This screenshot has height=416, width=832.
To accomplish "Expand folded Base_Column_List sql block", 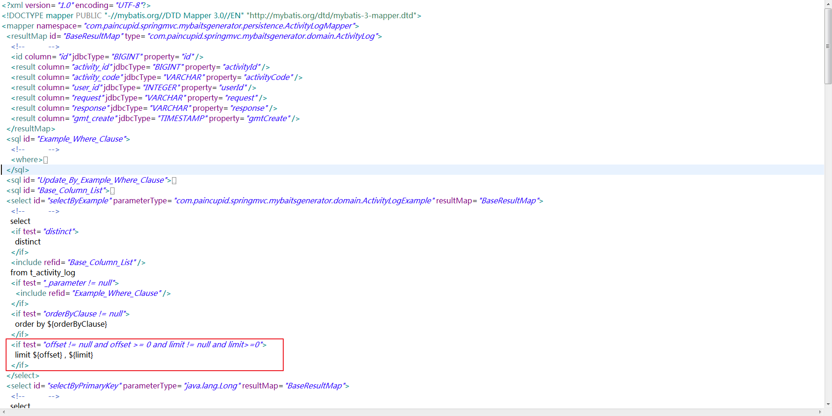I will [112, 191].
